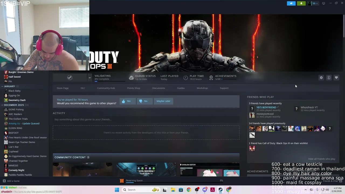Recommend the game with the Yes button
The height and width of the screenshot is (194, 345).
127,101
